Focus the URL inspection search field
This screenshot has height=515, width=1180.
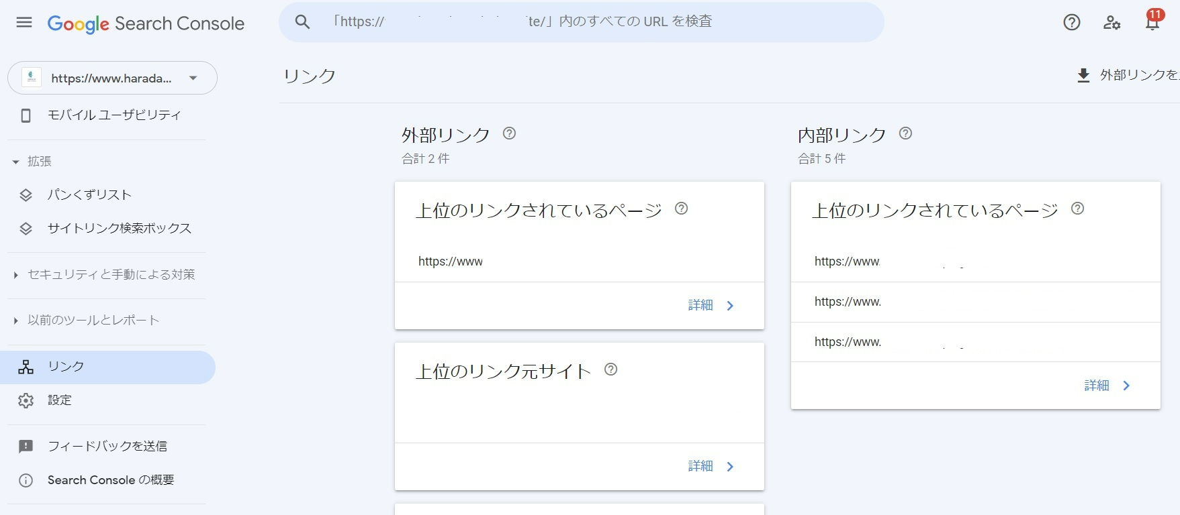[582, 22]
